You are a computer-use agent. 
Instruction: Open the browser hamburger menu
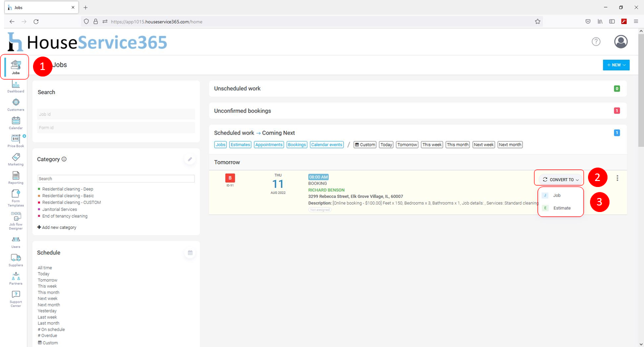pos(636,21)
